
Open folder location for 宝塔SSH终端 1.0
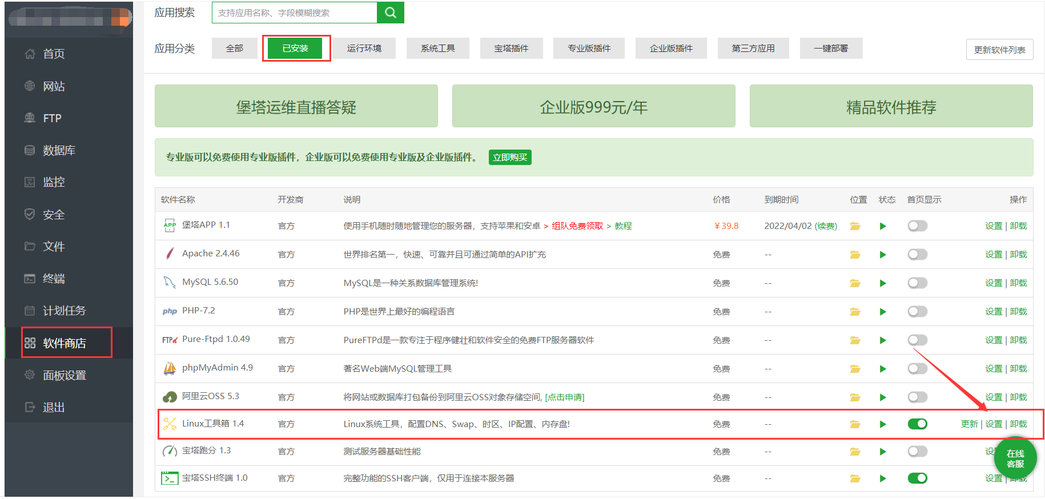pyautogui.click(x=855, y=478)
